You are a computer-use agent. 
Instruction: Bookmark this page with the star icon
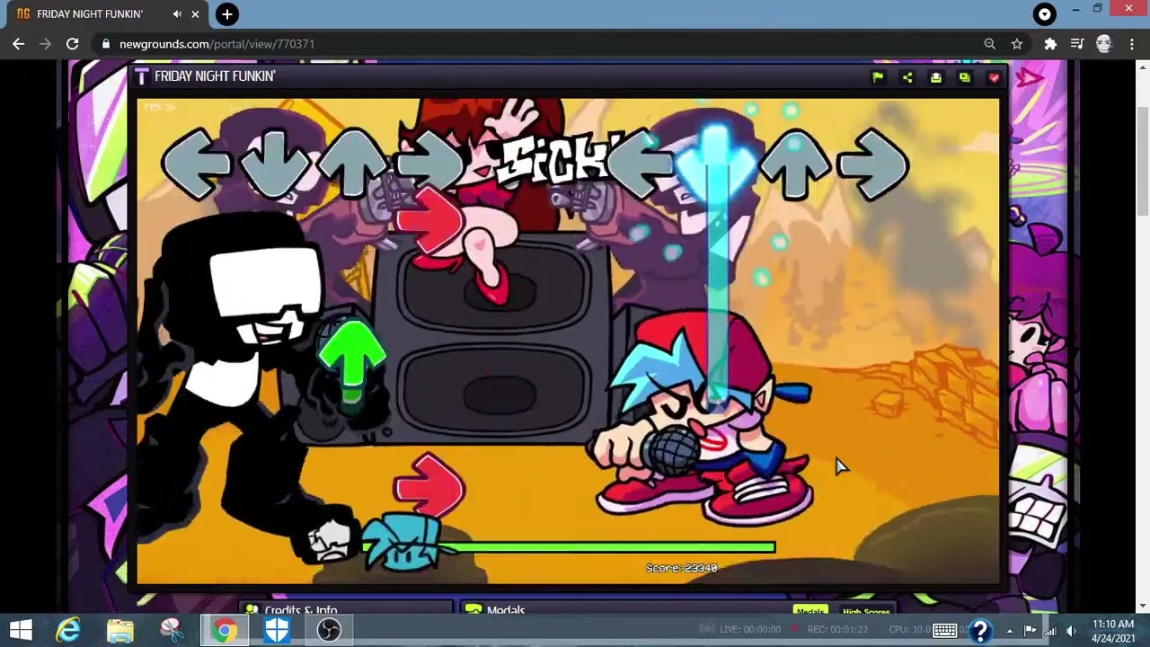tap(1017, 43)
